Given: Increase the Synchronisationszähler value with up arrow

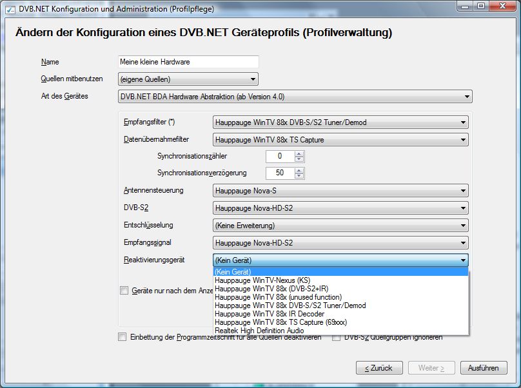Looking at the screenshot, I should tap(299, 153).
